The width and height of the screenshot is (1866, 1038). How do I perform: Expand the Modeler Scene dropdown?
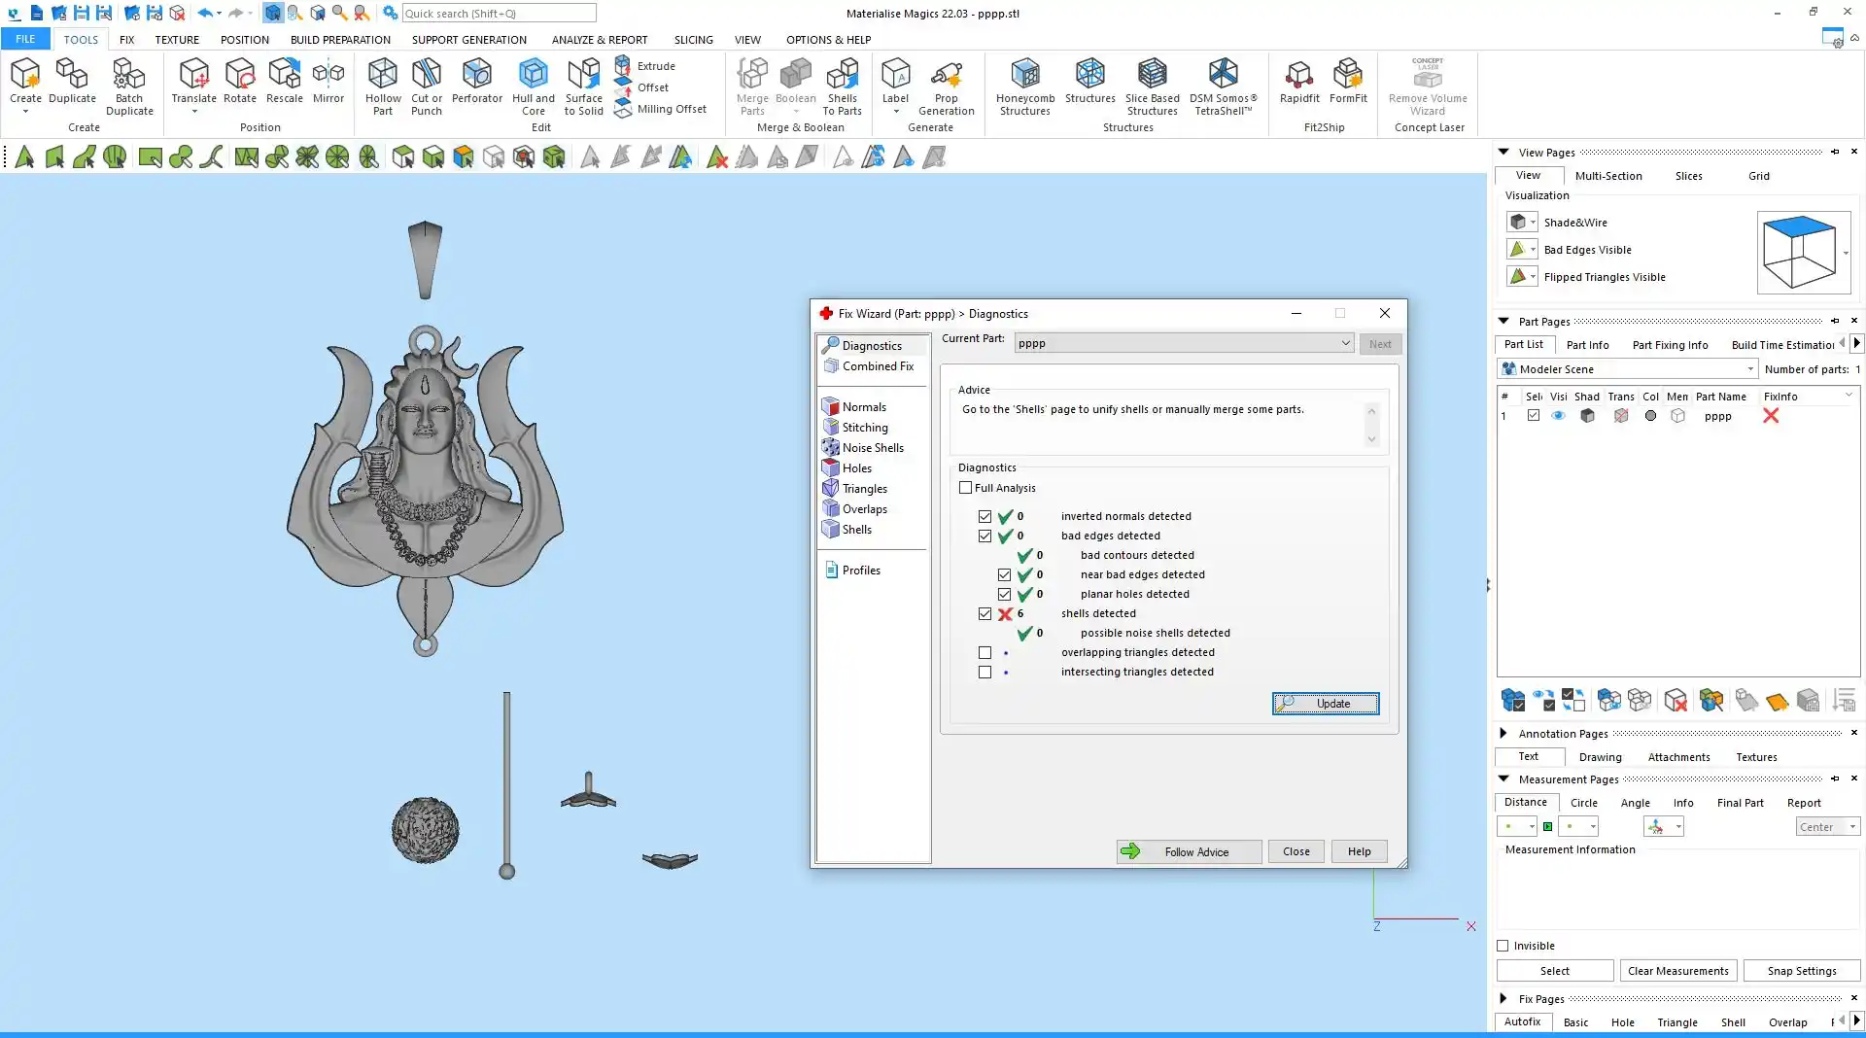click(x=1750, y=369)
